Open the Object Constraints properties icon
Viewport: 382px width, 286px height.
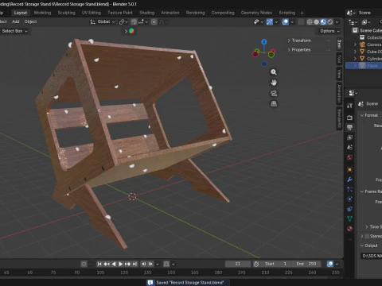(x=349, y=209)
